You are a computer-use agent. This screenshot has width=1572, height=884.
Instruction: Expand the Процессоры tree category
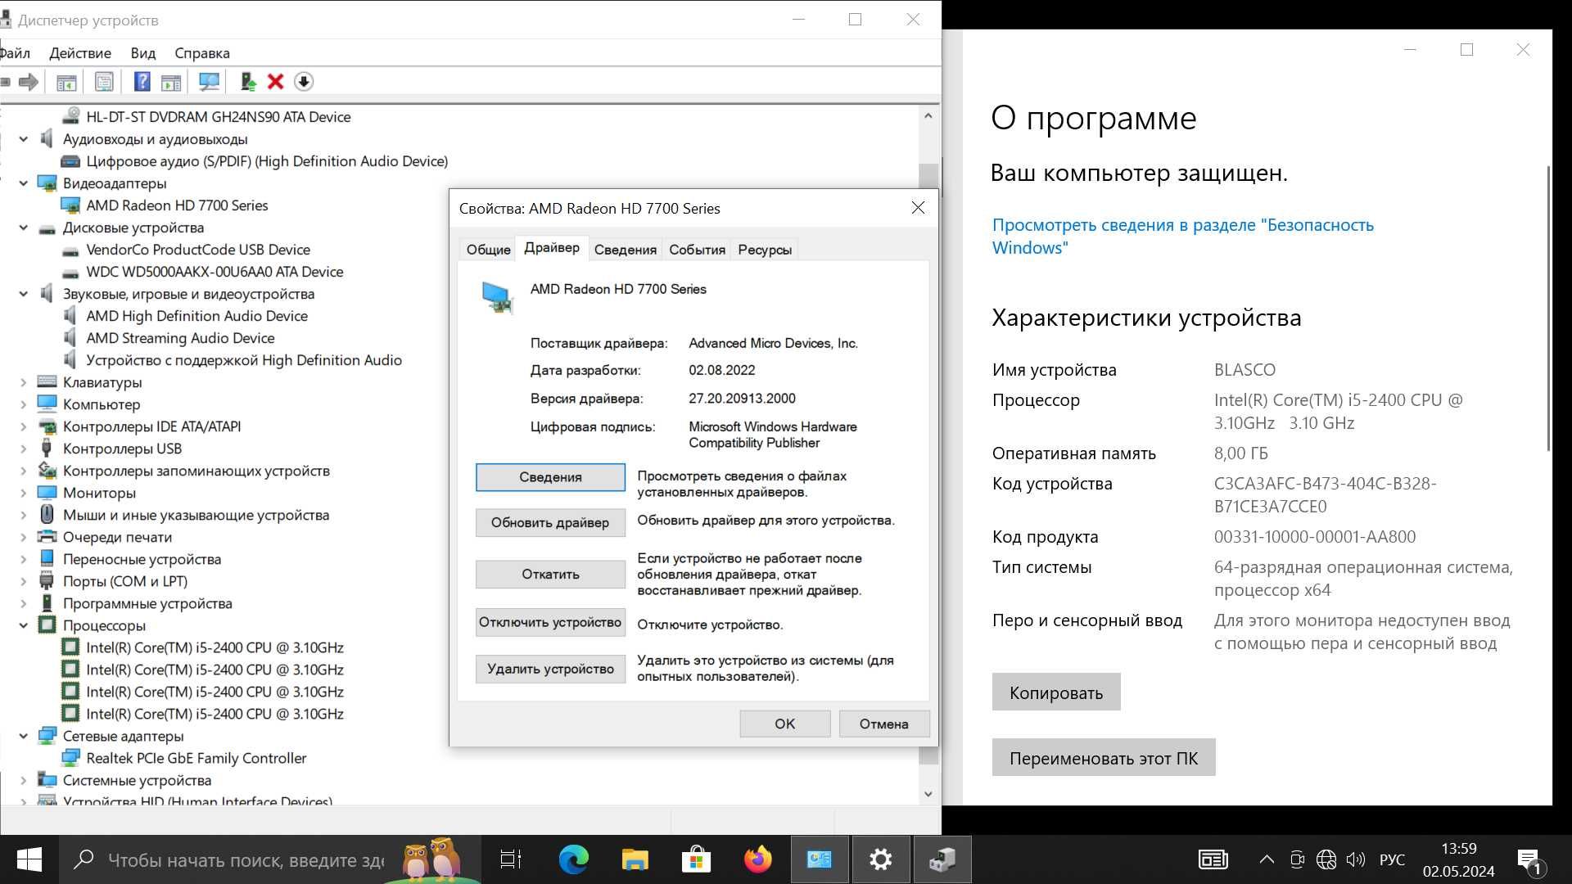[24, 625]
